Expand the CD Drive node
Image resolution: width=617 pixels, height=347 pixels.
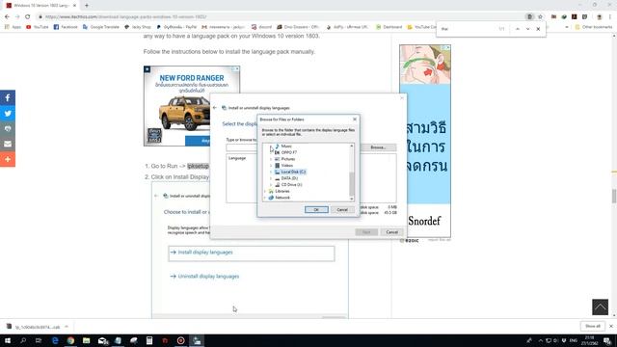(271, 184)
